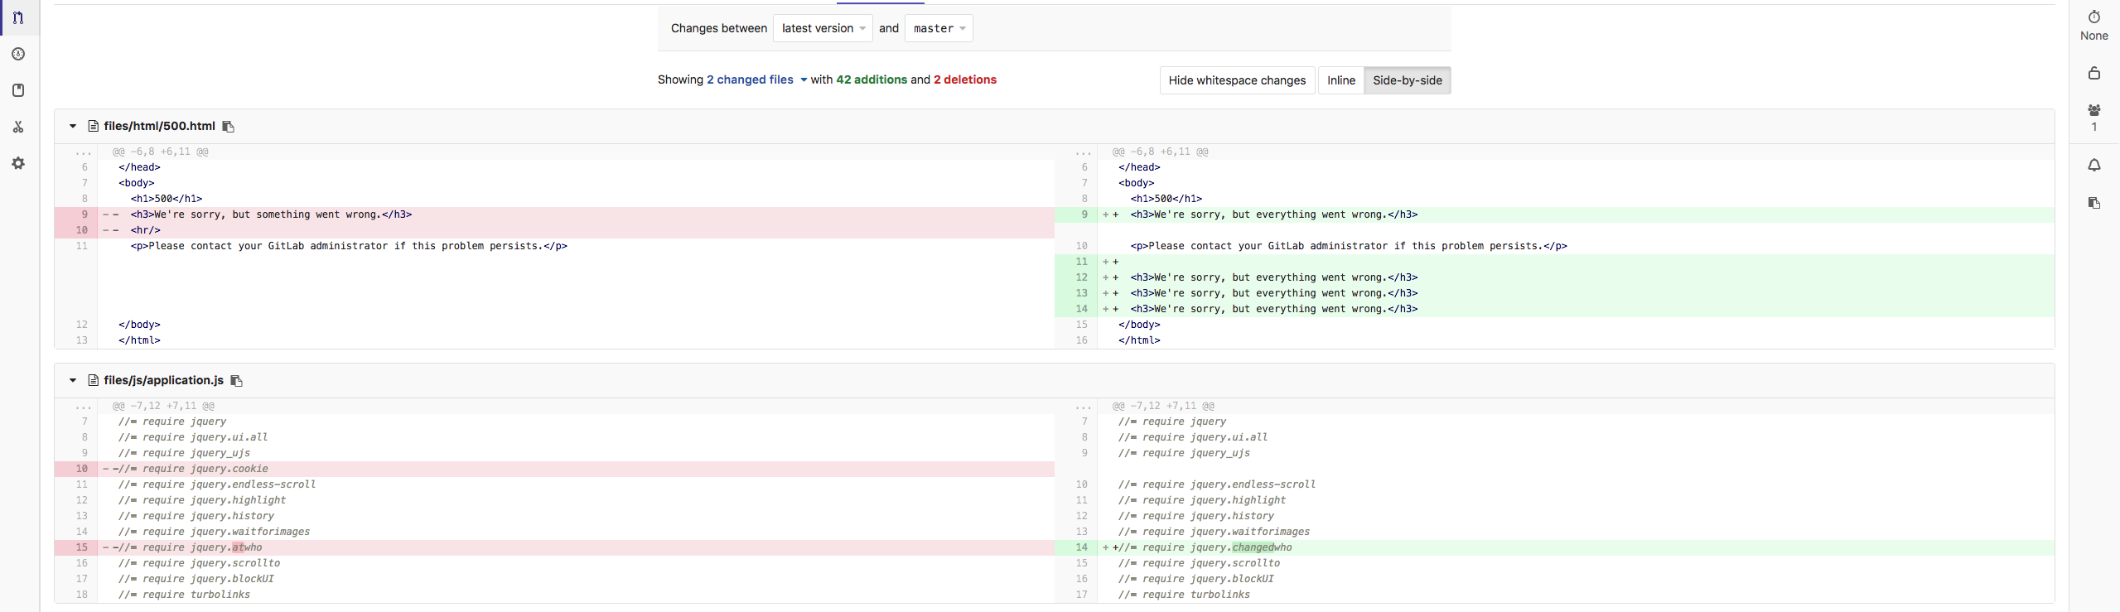Switch diff view to Inline
The height and width of the screenshot is (612, 2120).
click(1340, 80)
